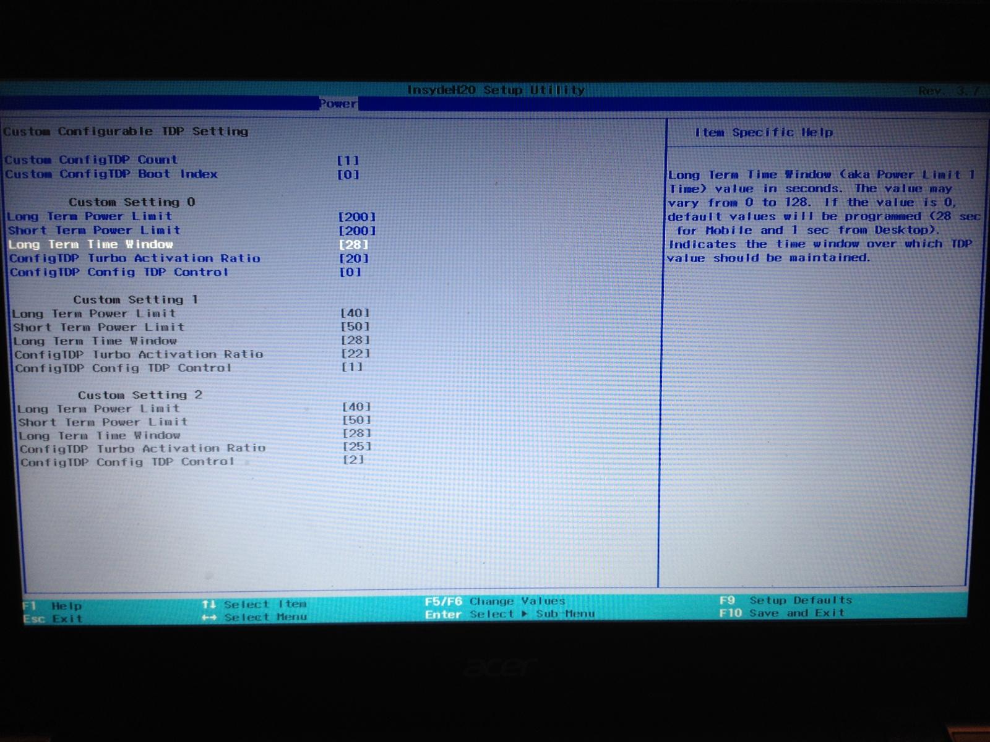Click Turbo Activation Ratio value [25]

click(358, 446)
